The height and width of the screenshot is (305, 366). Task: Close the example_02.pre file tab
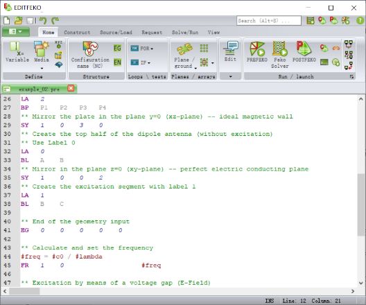coord(71,88)
